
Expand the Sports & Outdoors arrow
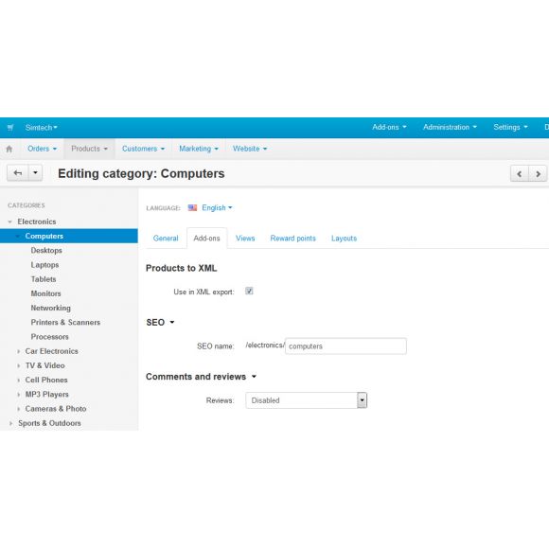(x=10, y=423)
